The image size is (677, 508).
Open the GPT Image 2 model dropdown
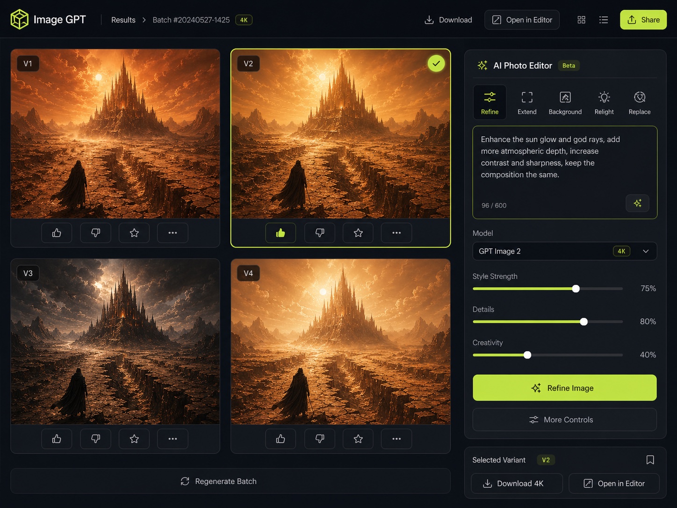point(565,251)
